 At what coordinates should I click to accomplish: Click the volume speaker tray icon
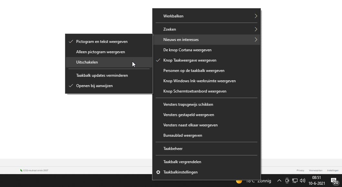tap(303, 181)
